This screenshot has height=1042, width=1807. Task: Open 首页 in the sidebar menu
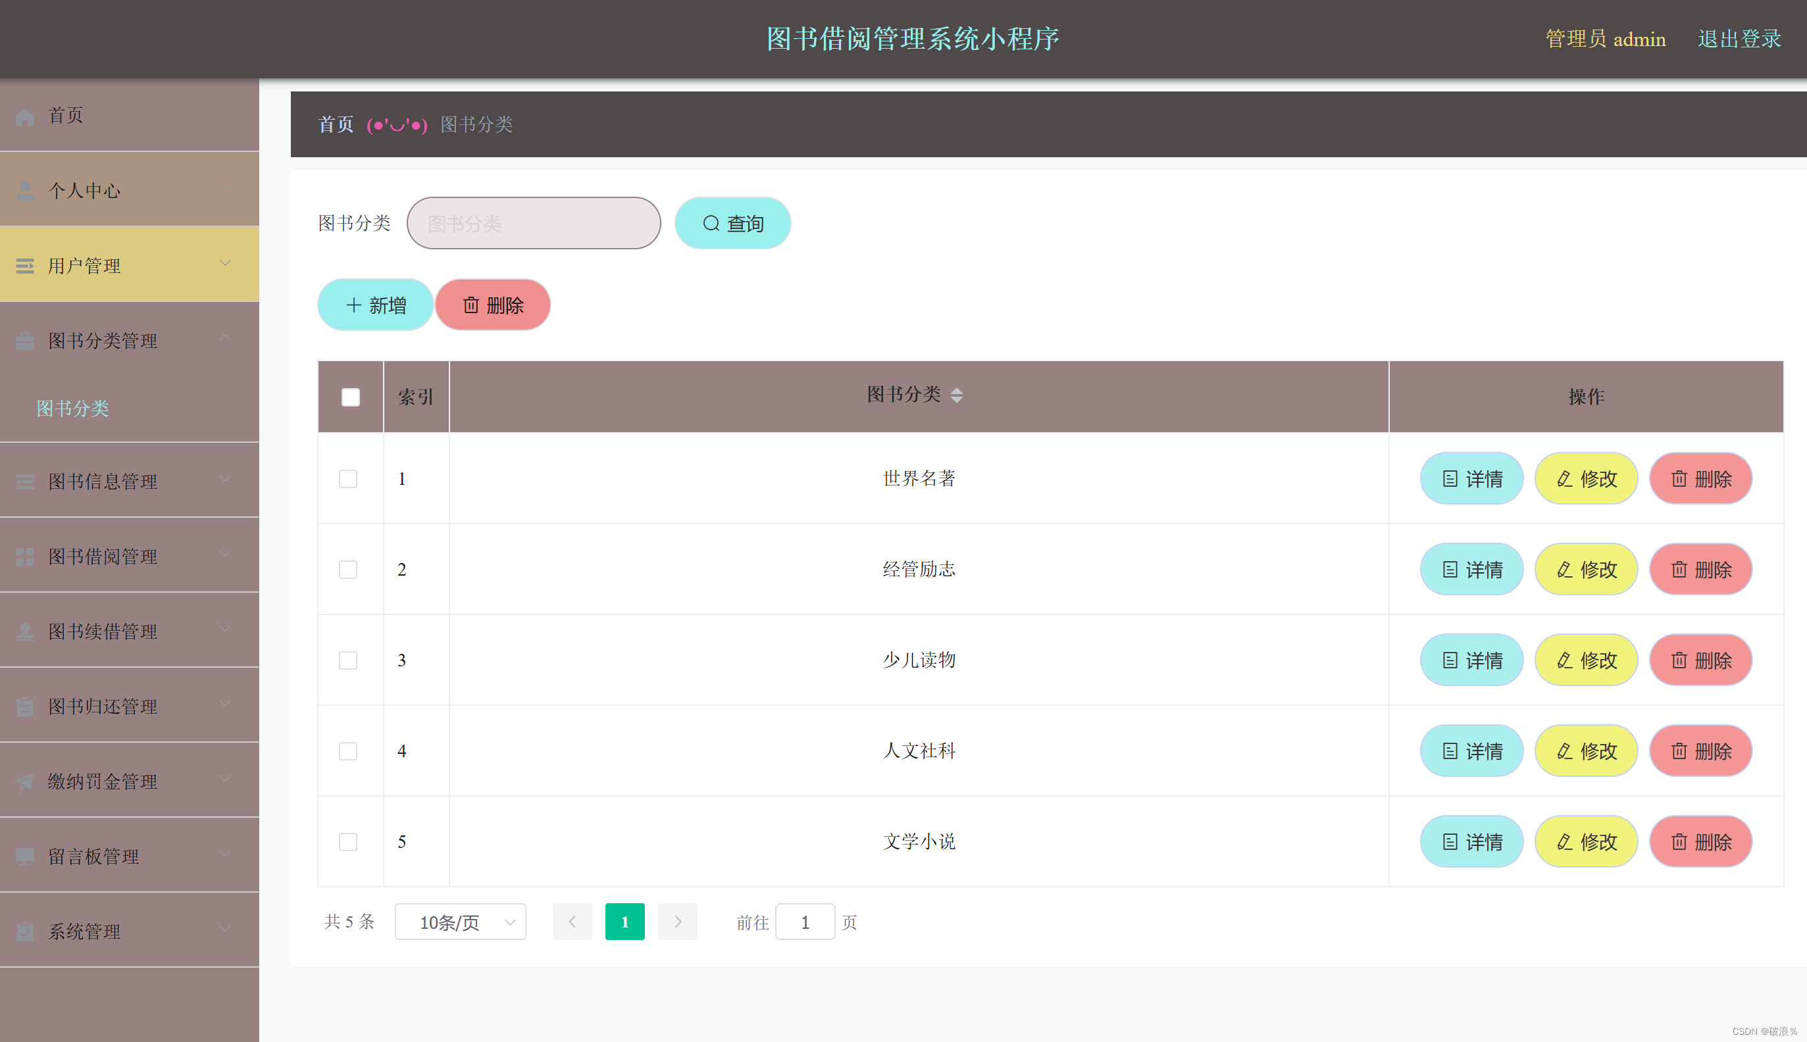pos(130,115)
